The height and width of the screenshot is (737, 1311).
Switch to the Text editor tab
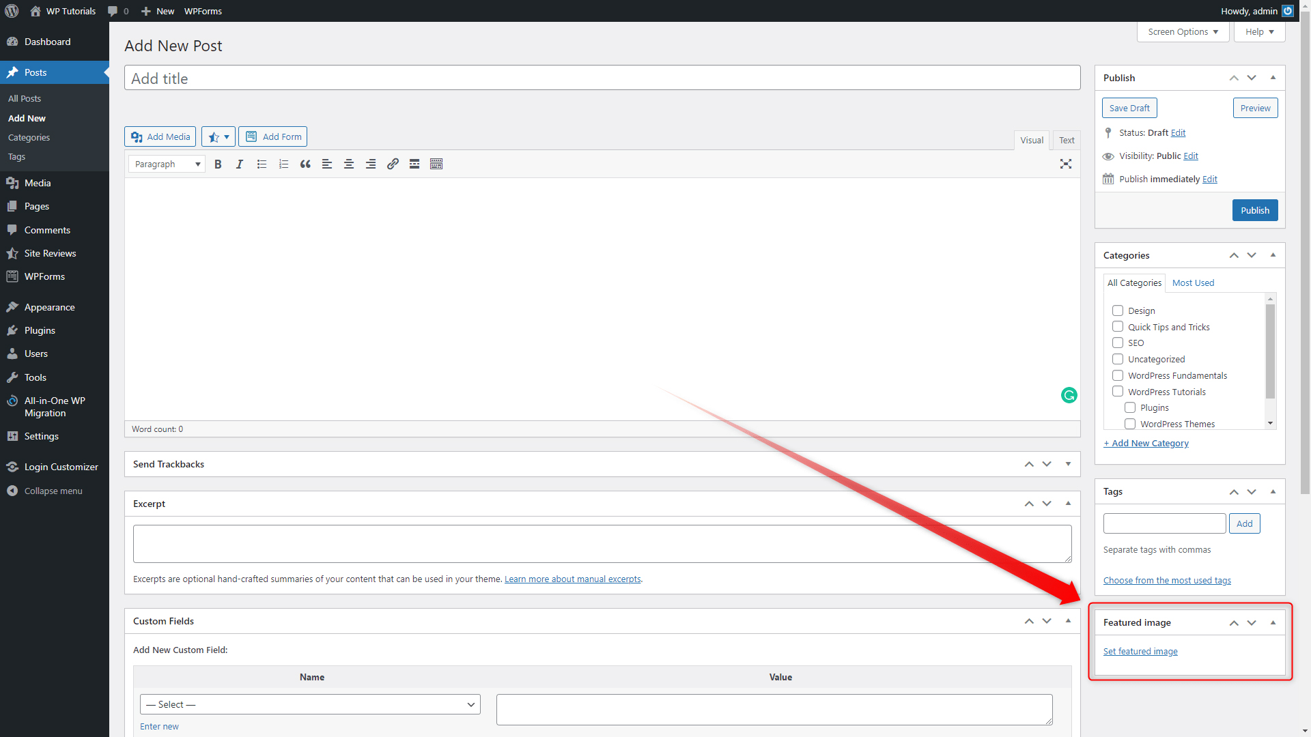click(x=1066, y=139)
